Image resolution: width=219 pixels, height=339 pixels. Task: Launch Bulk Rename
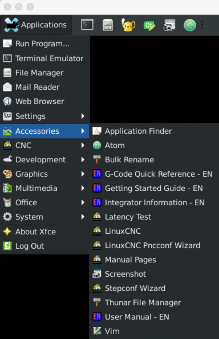[x=129, y=159]
